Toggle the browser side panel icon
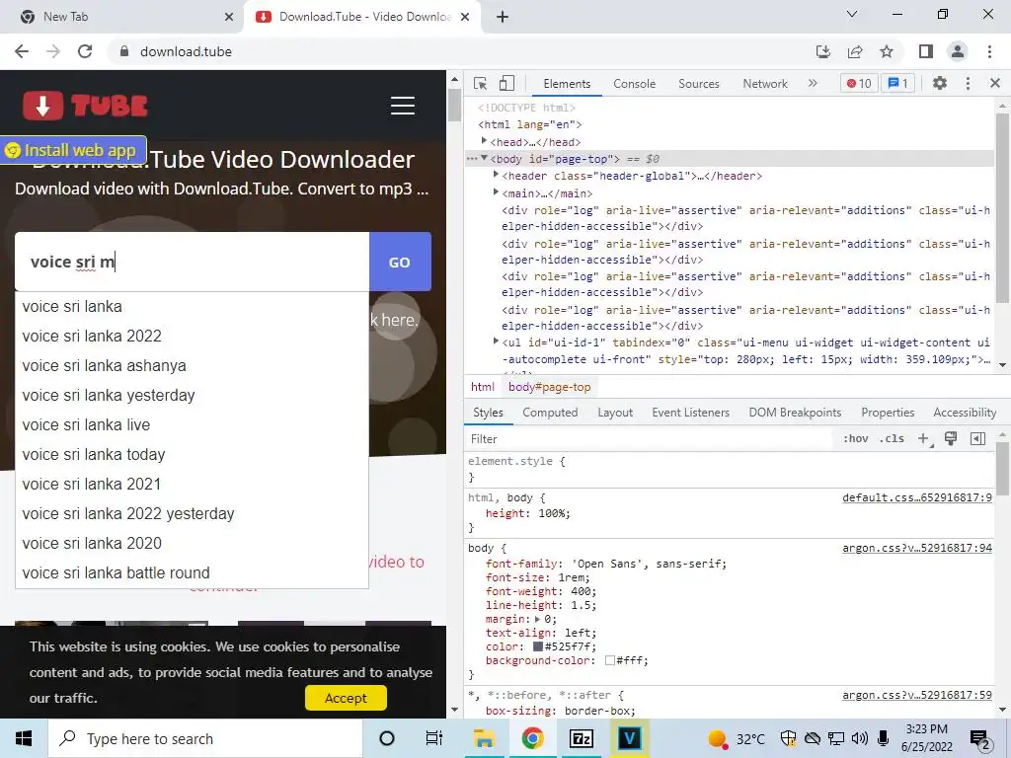The width and height of the screenshot is (1011, 758). coord(925,51)
